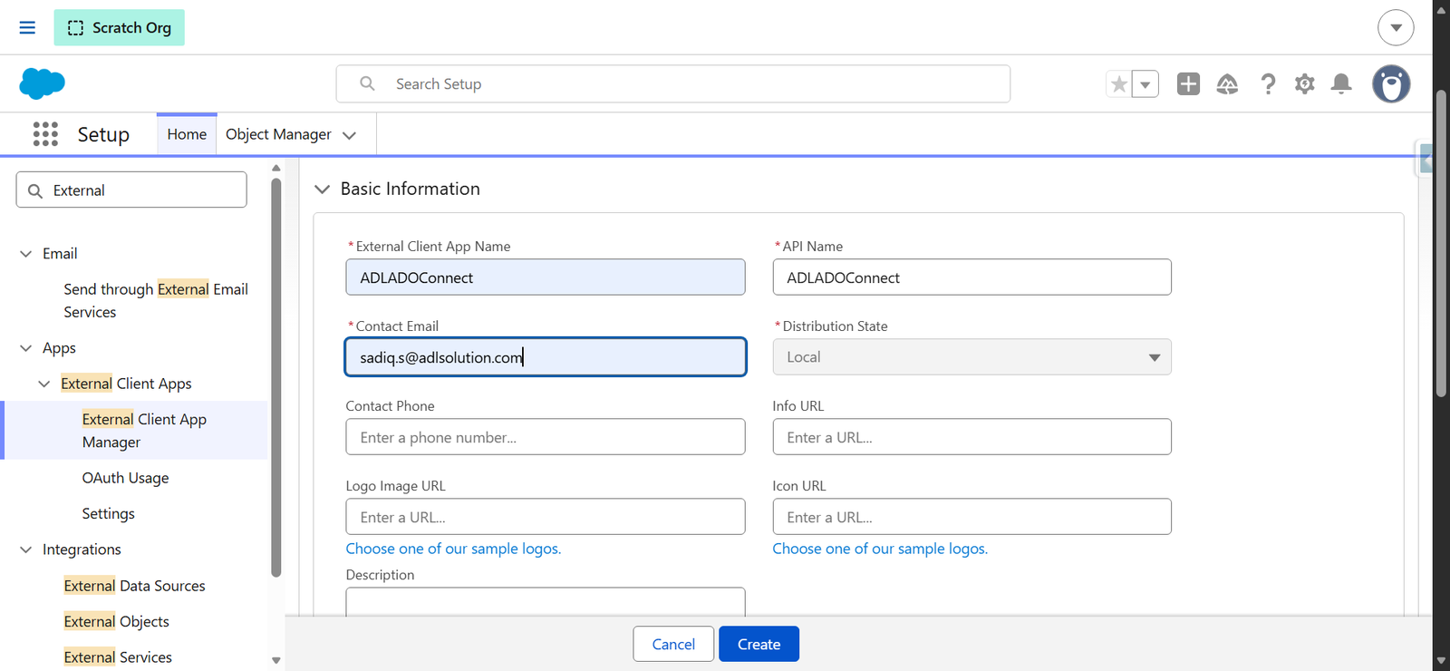Open the Distribution State dropdown
The image size is (1450, 671).
[x=971, y=357]
